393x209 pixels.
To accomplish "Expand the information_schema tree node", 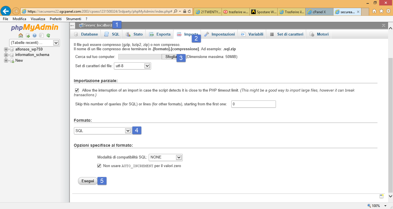I will pyautogui.click(x=6, y=55).
